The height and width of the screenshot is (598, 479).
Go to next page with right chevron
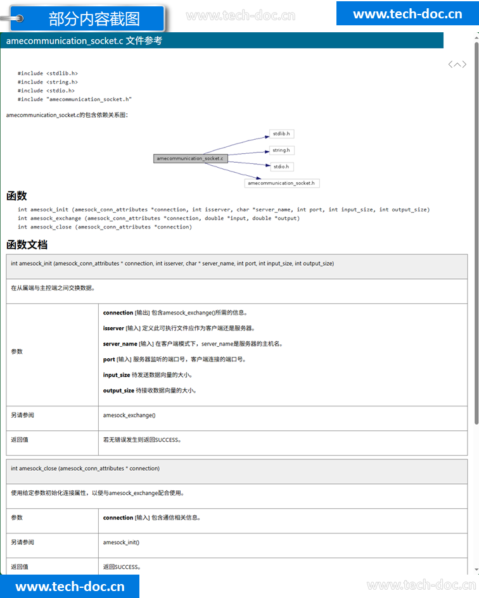[x=464, y=65]
